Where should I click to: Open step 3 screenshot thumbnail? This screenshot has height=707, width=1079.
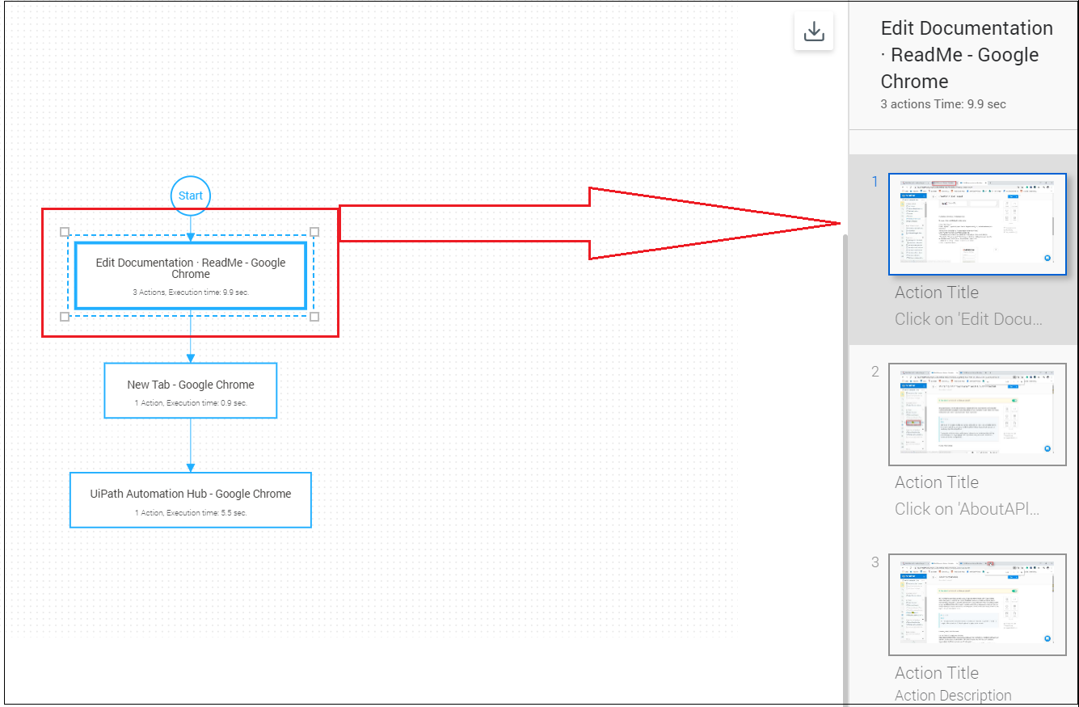(x=976, y=604)
